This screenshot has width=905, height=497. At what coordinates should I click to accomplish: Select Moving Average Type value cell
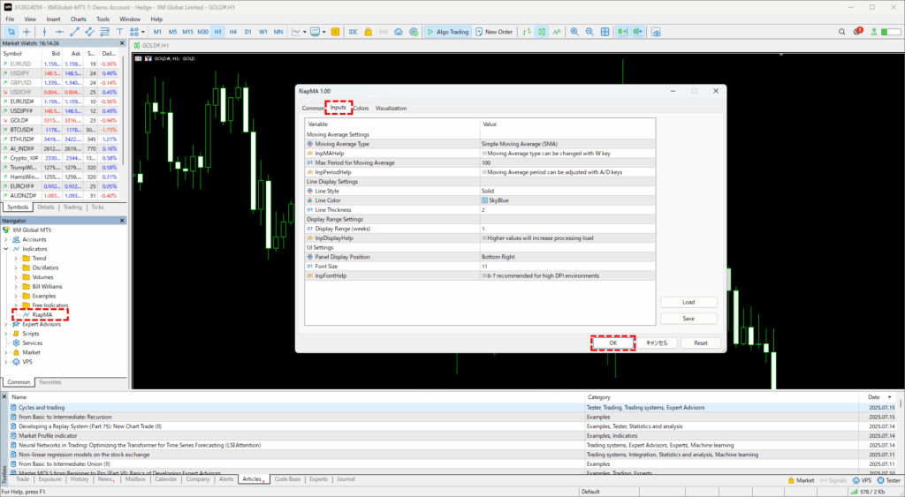568,144
